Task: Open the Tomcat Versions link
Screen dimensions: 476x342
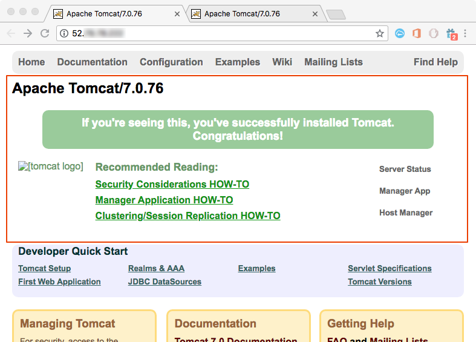Action: (x=380, y=282)
